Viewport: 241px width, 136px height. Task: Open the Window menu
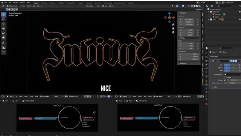pos(22,3)
